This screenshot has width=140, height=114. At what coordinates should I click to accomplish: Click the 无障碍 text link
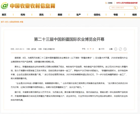click(x=110, y=3)
